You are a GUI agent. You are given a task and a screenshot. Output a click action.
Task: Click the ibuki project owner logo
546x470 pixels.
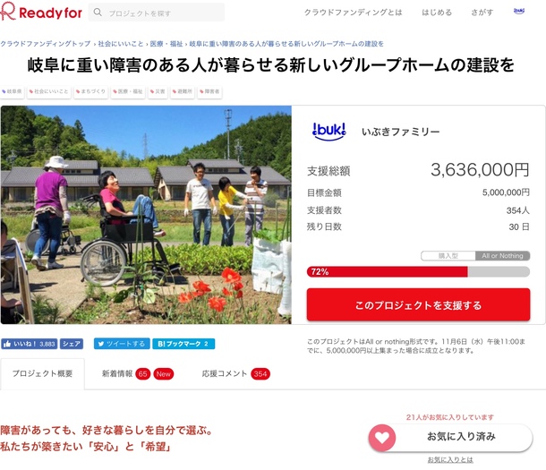tap(329, 132)
